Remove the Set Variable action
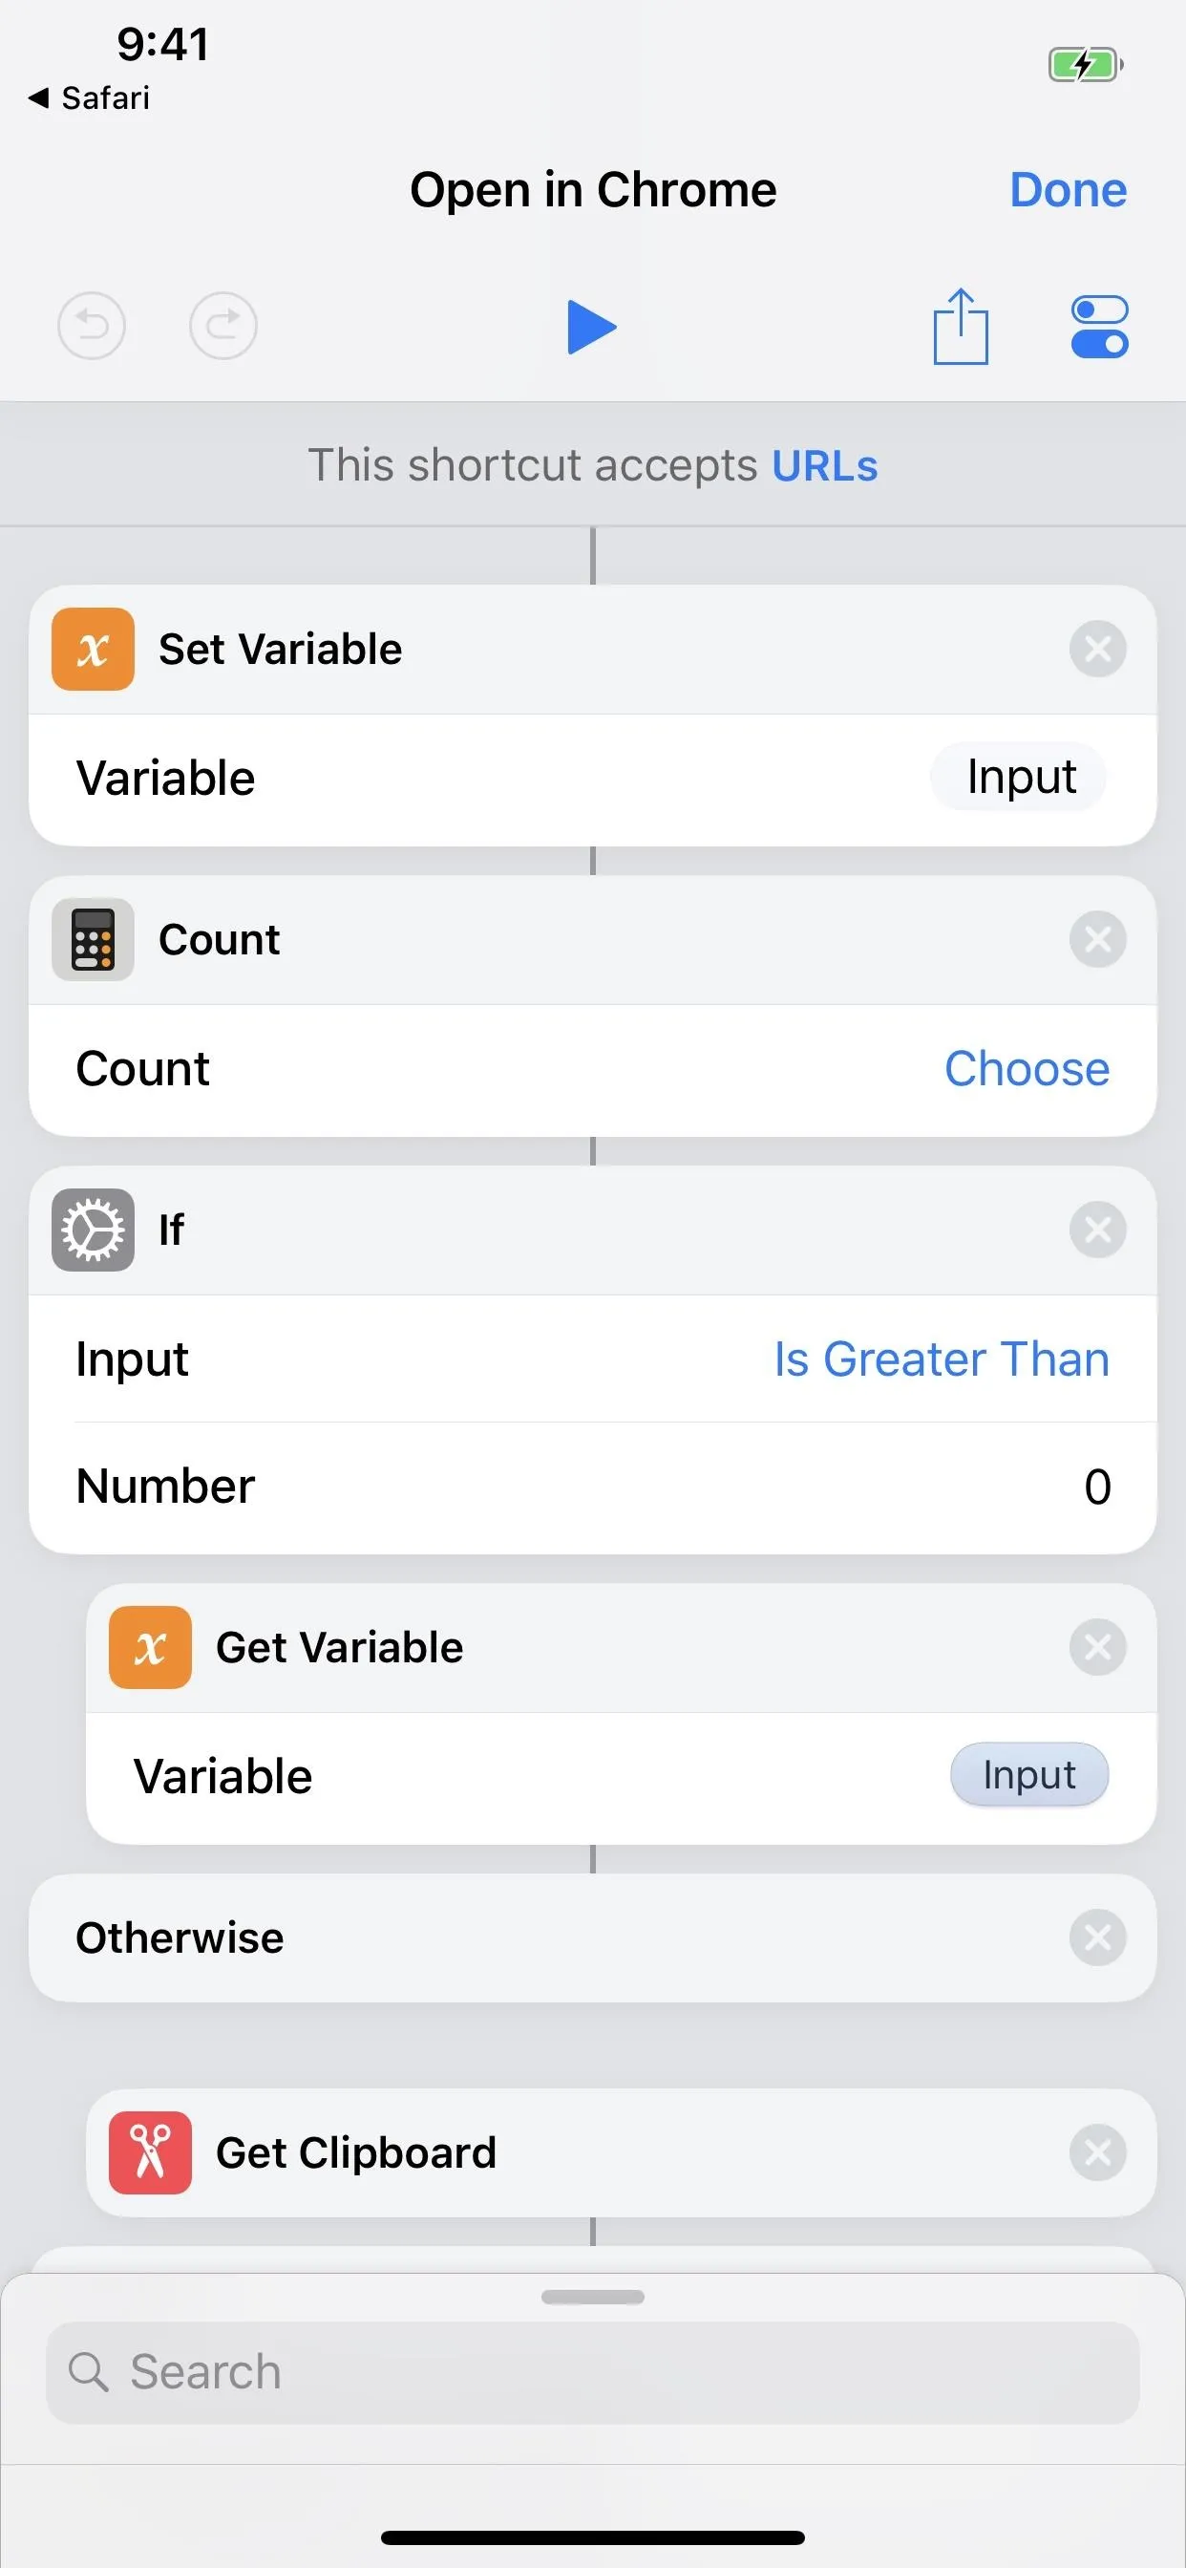Image resolution: width=1186 pixels, height=2568 pixels. click(1097, 649)
